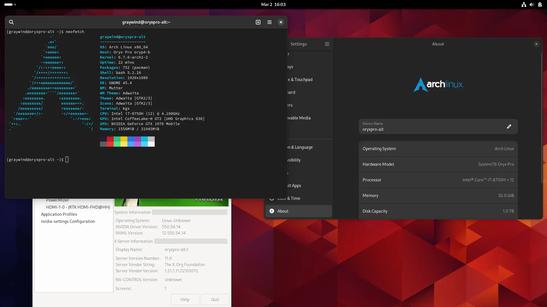Select the PowerMizer tree entry
547x307 pixels.
[58, 200]
